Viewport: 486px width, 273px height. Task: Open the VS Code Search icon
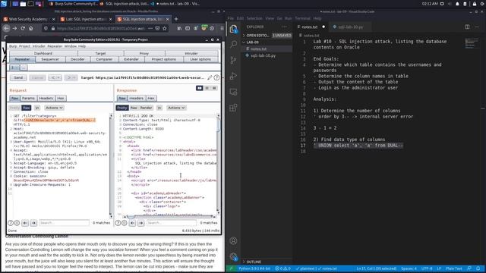233,44
